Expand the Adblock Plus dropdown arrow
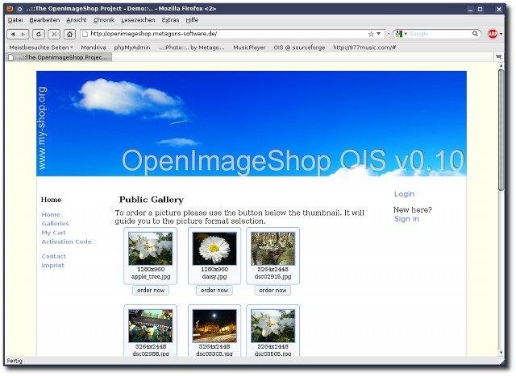Screen dimensions: 516x376 pyautogui.click(x=501, y=34)
